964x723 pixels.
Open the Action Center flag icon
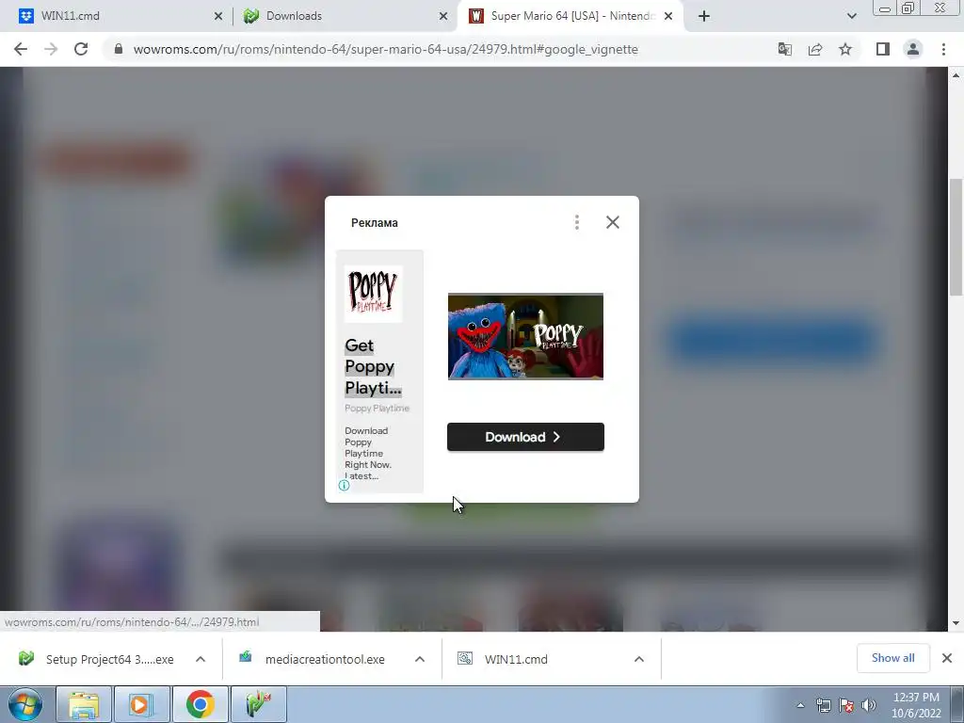pos(846,705)
